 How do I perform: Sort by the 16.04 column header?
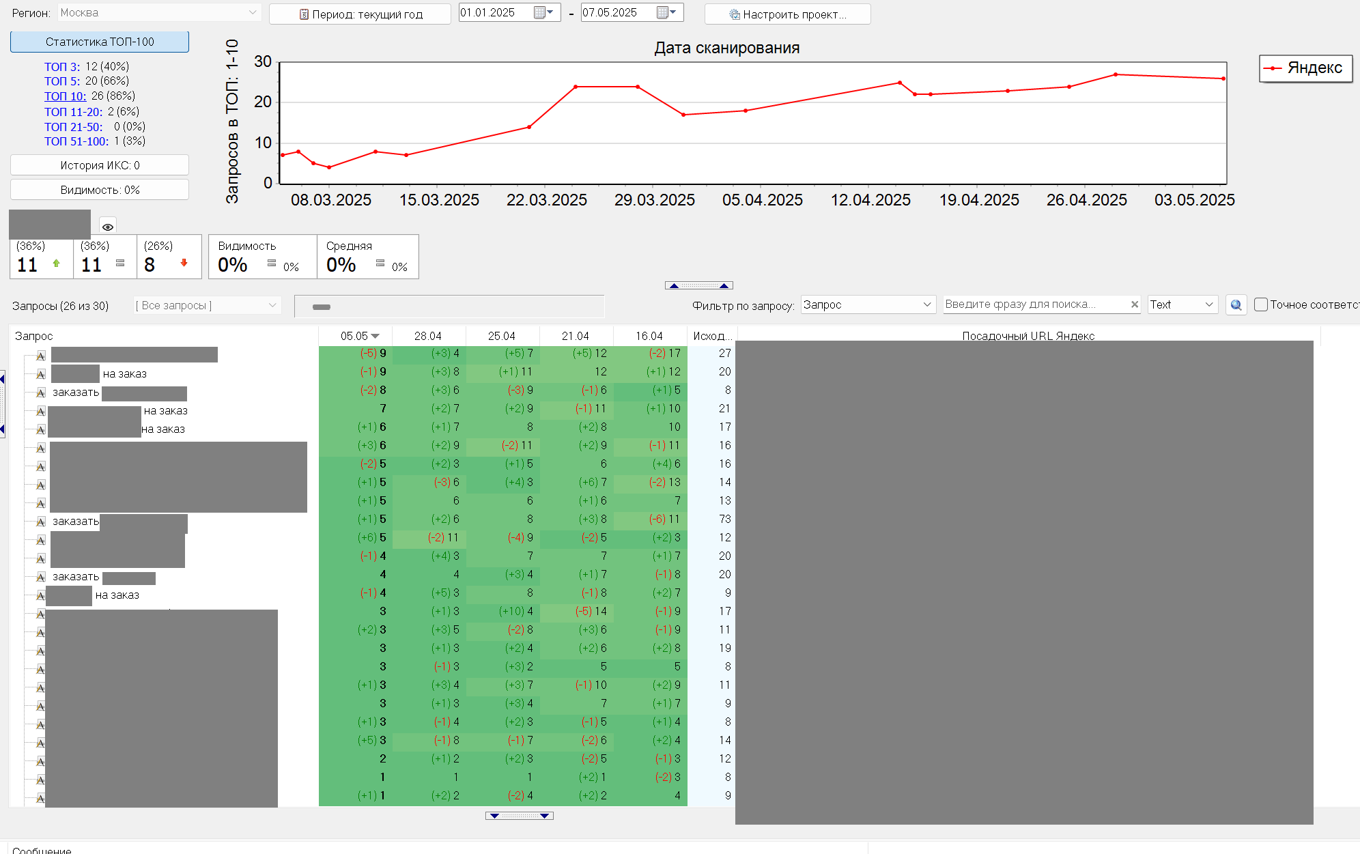coord(649,336)
